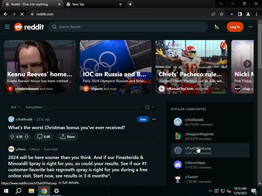Join r/AskReddit with the Join button

point(143,119)
